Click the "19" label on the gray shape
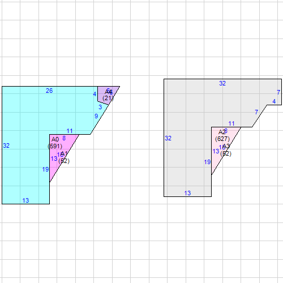Image resolution: width=283 pixels, height=283 pixels. click(207, 162)
